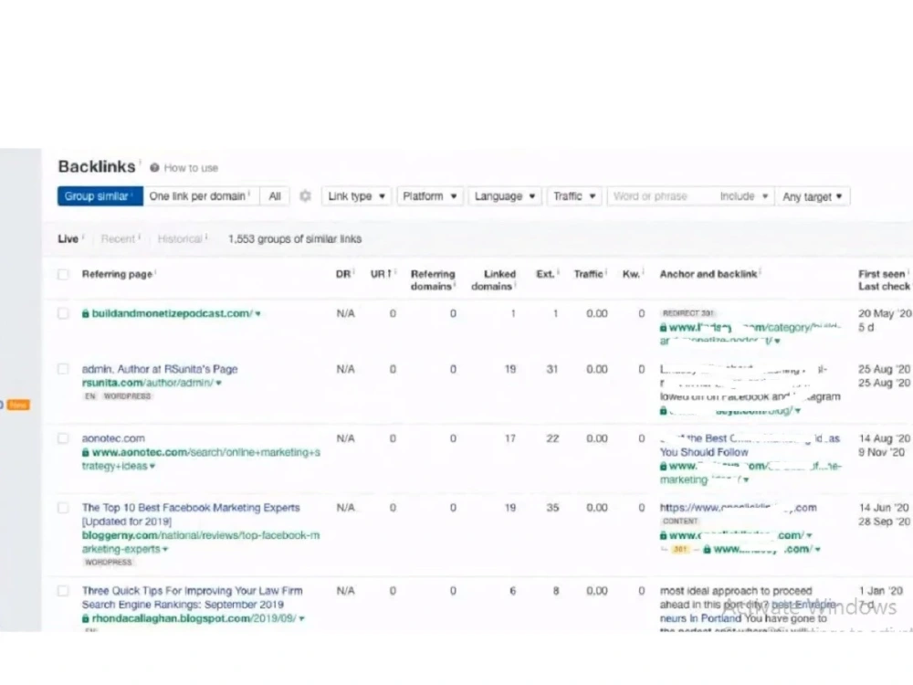Sort by Linked domains column
The width and height of the screenshot is (913, 685).
(x=493, y=280)
